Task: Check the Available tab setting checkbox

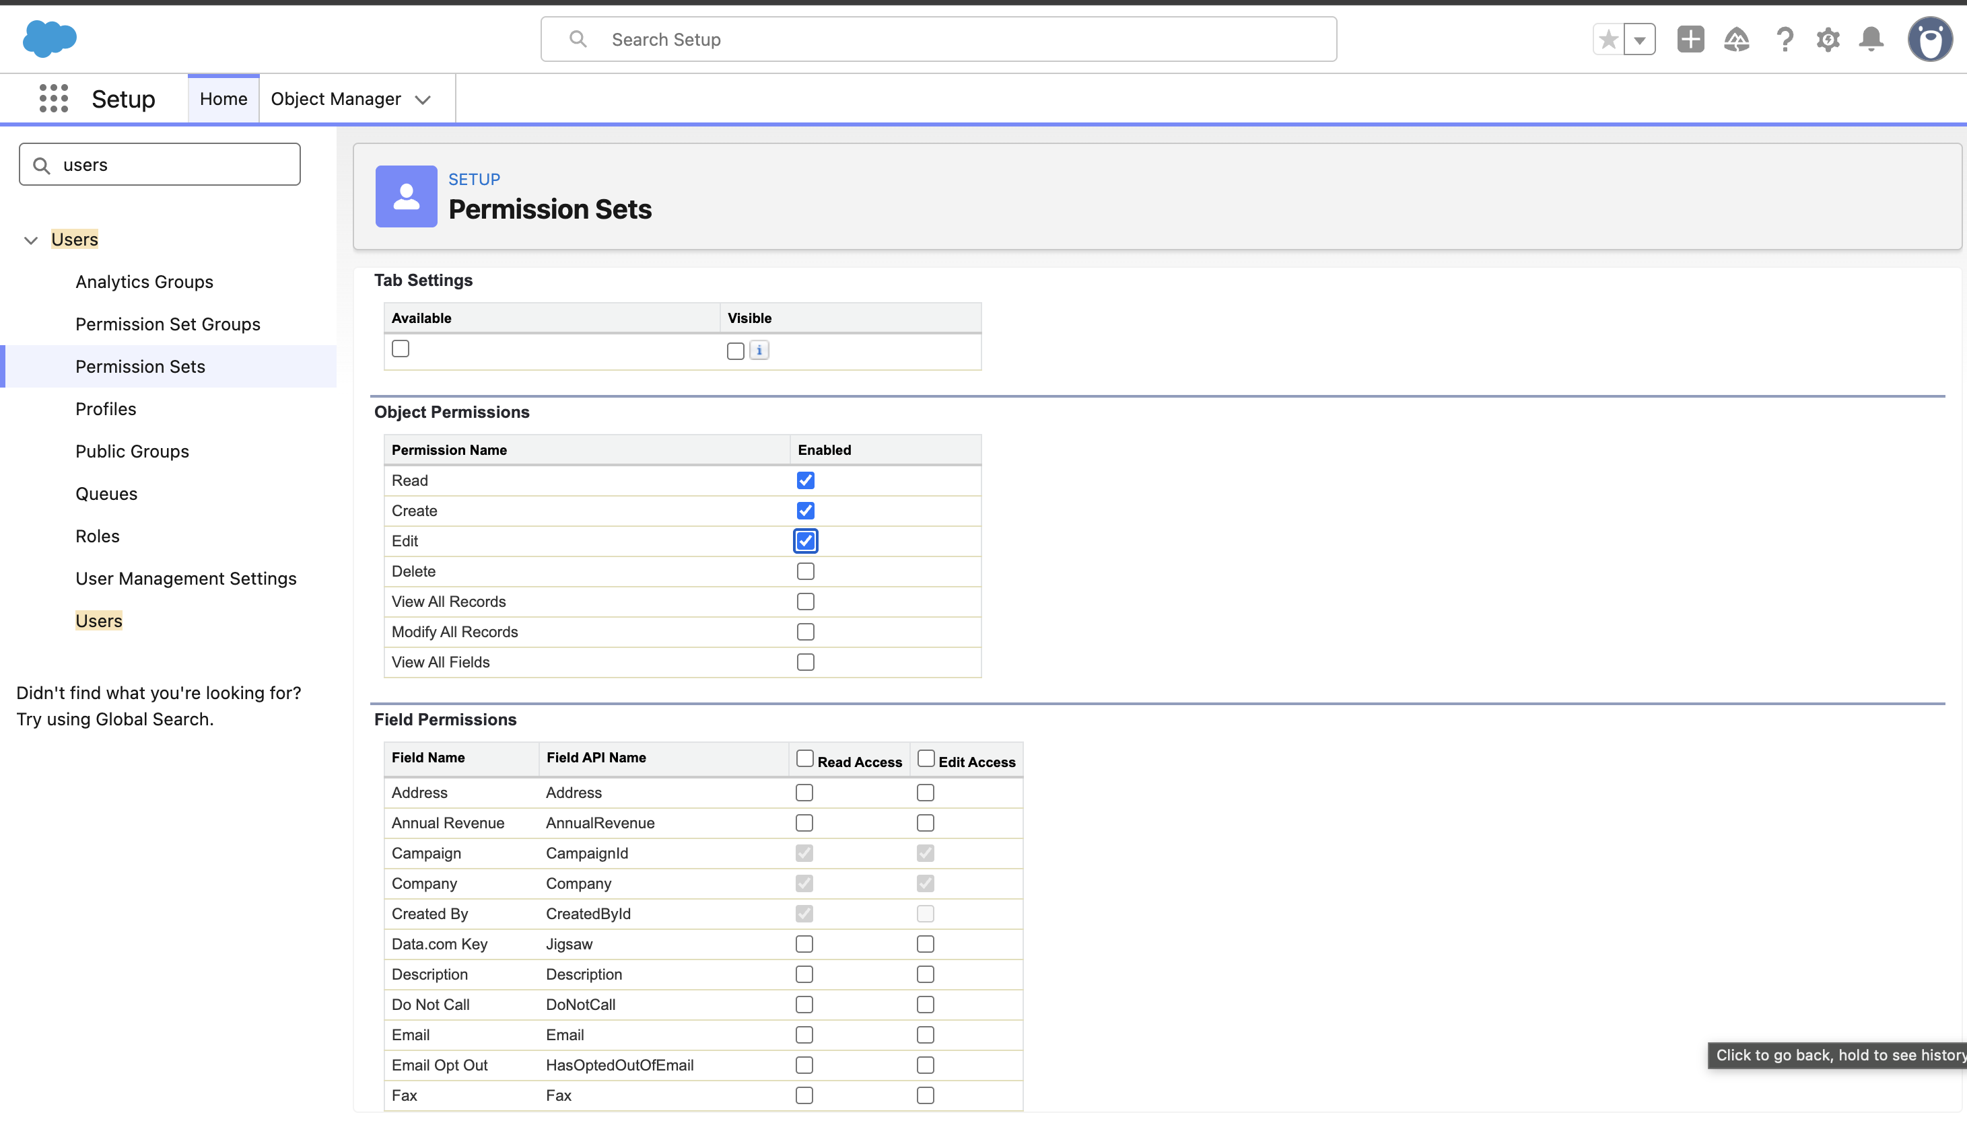Action: pos(401,349)
